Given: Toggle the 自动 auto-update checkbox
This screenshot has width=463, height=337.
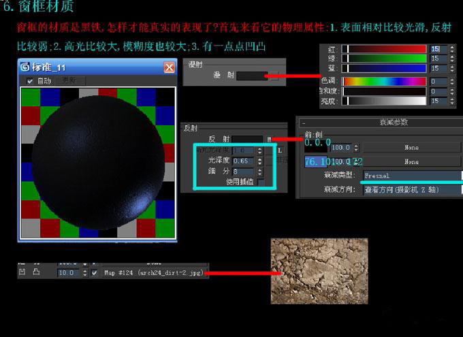Looking at the screenshot, I should click(x=30, y=81).
